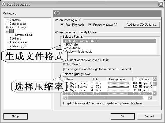165x123 pixels.
Task: Select Advanced CD in the tree
Action: tap(24, 35)
